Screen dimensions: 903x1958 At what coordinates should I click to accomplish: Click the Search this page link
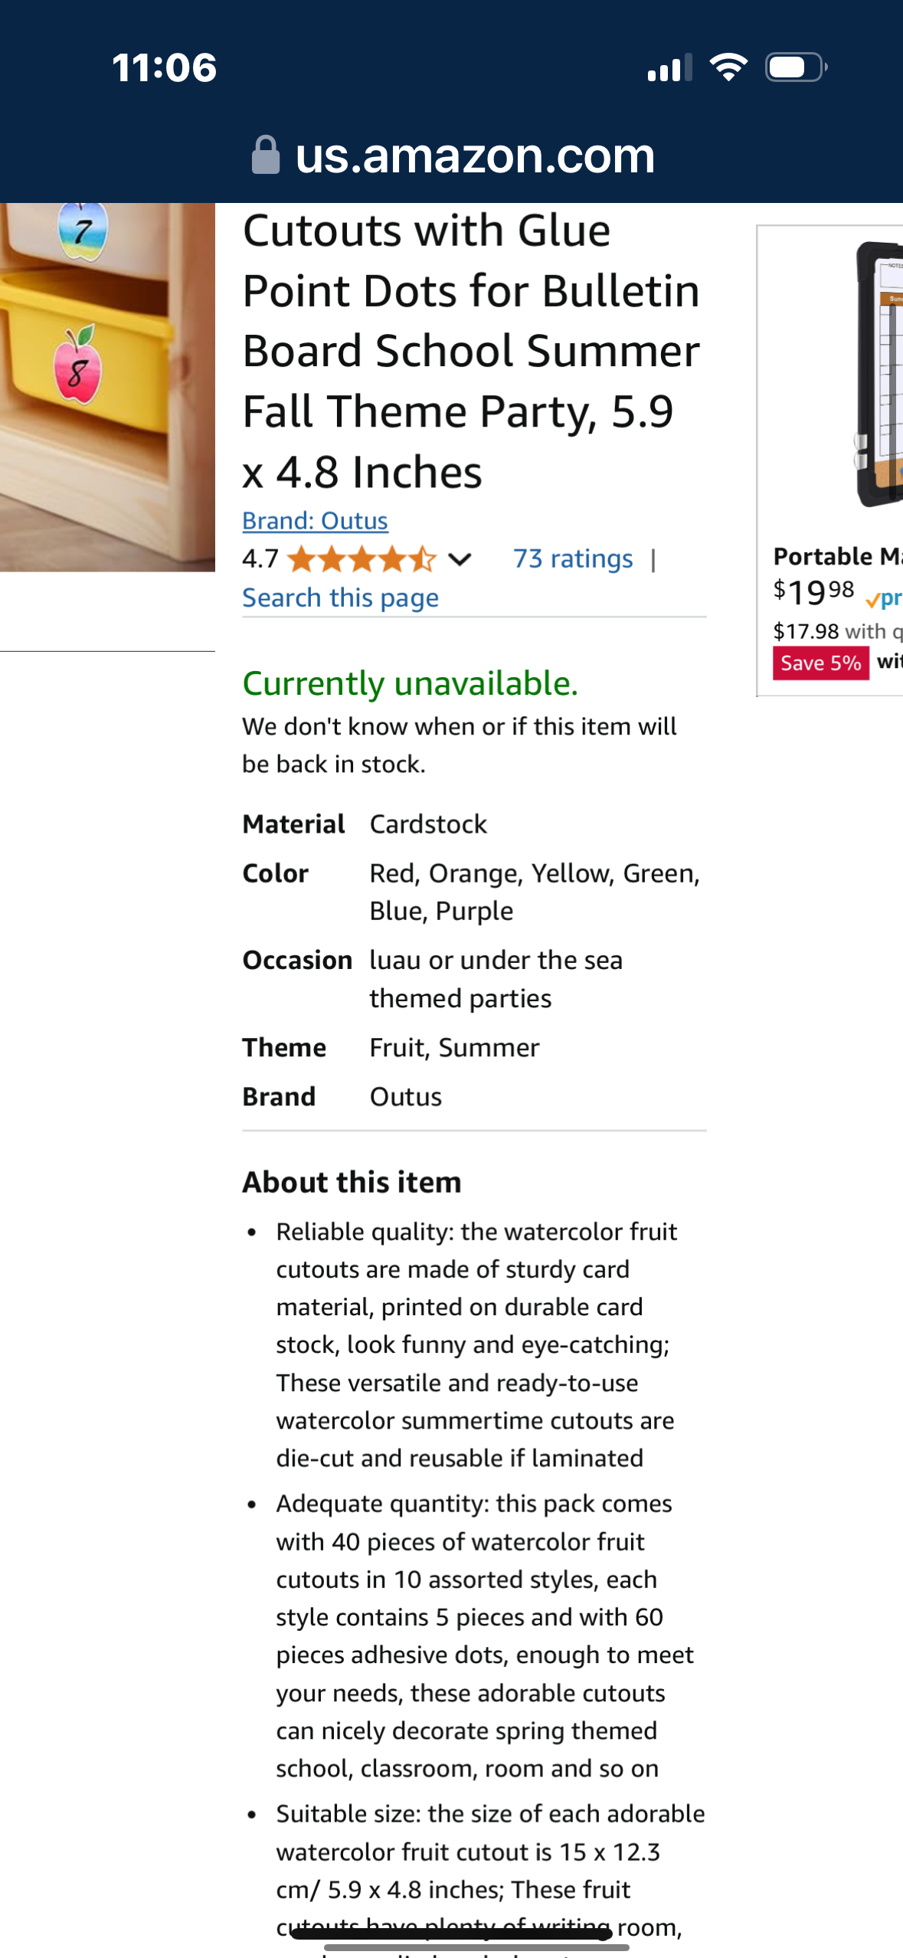coord(340,598)
